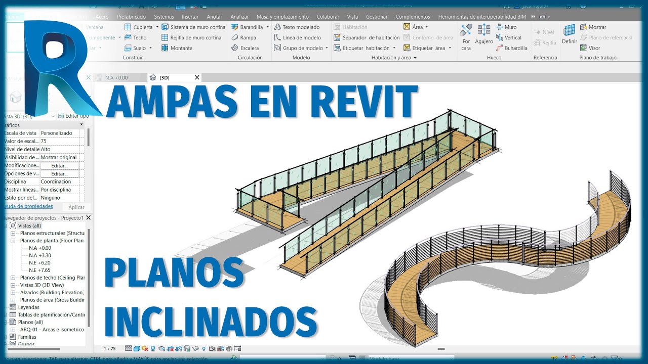
Task: Select Separador de habitación tool
Action: (367, 37)
